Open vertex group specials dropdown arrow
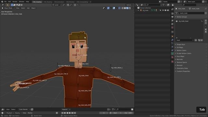Viewport: 208px width, 117px height. [206, 26]
